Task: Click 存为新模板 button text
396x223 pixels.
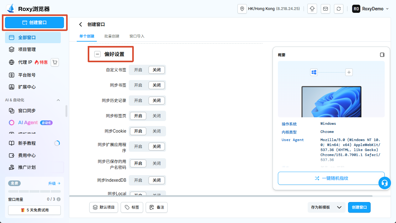Action: (x=320, y=207)
